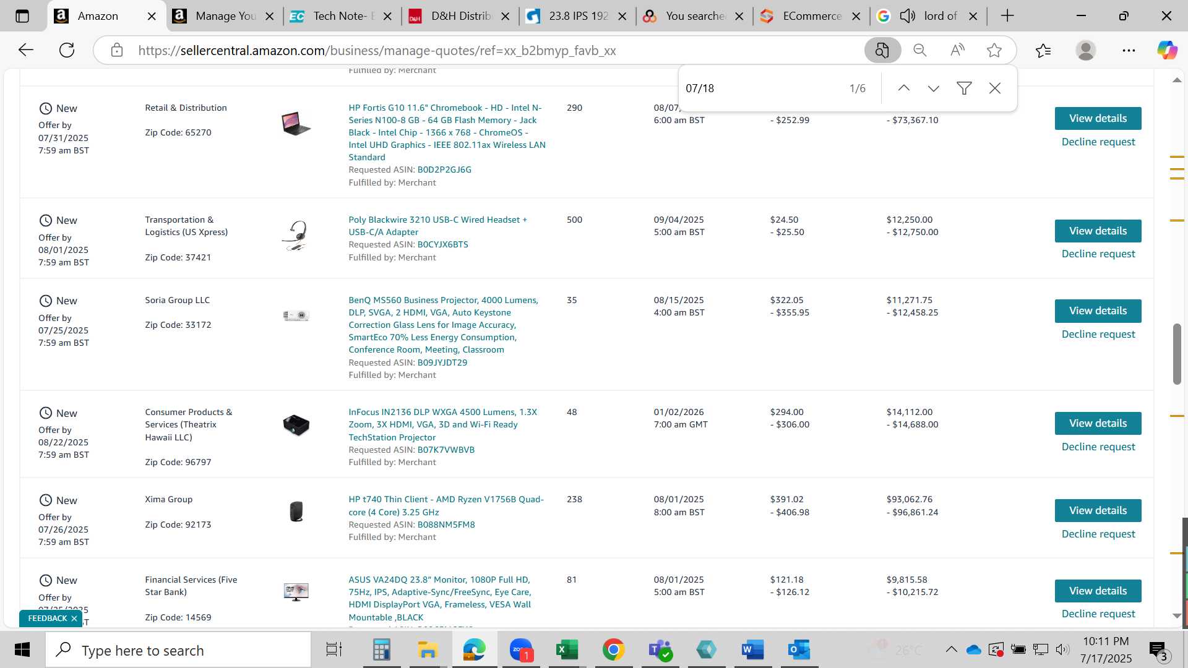
Task: Open the browser profile avatar
Action: coord(1086,50)
